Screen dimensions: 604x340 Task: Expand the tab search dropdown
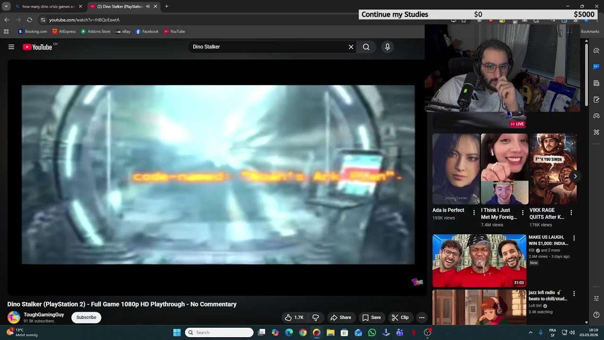(6, 7)
